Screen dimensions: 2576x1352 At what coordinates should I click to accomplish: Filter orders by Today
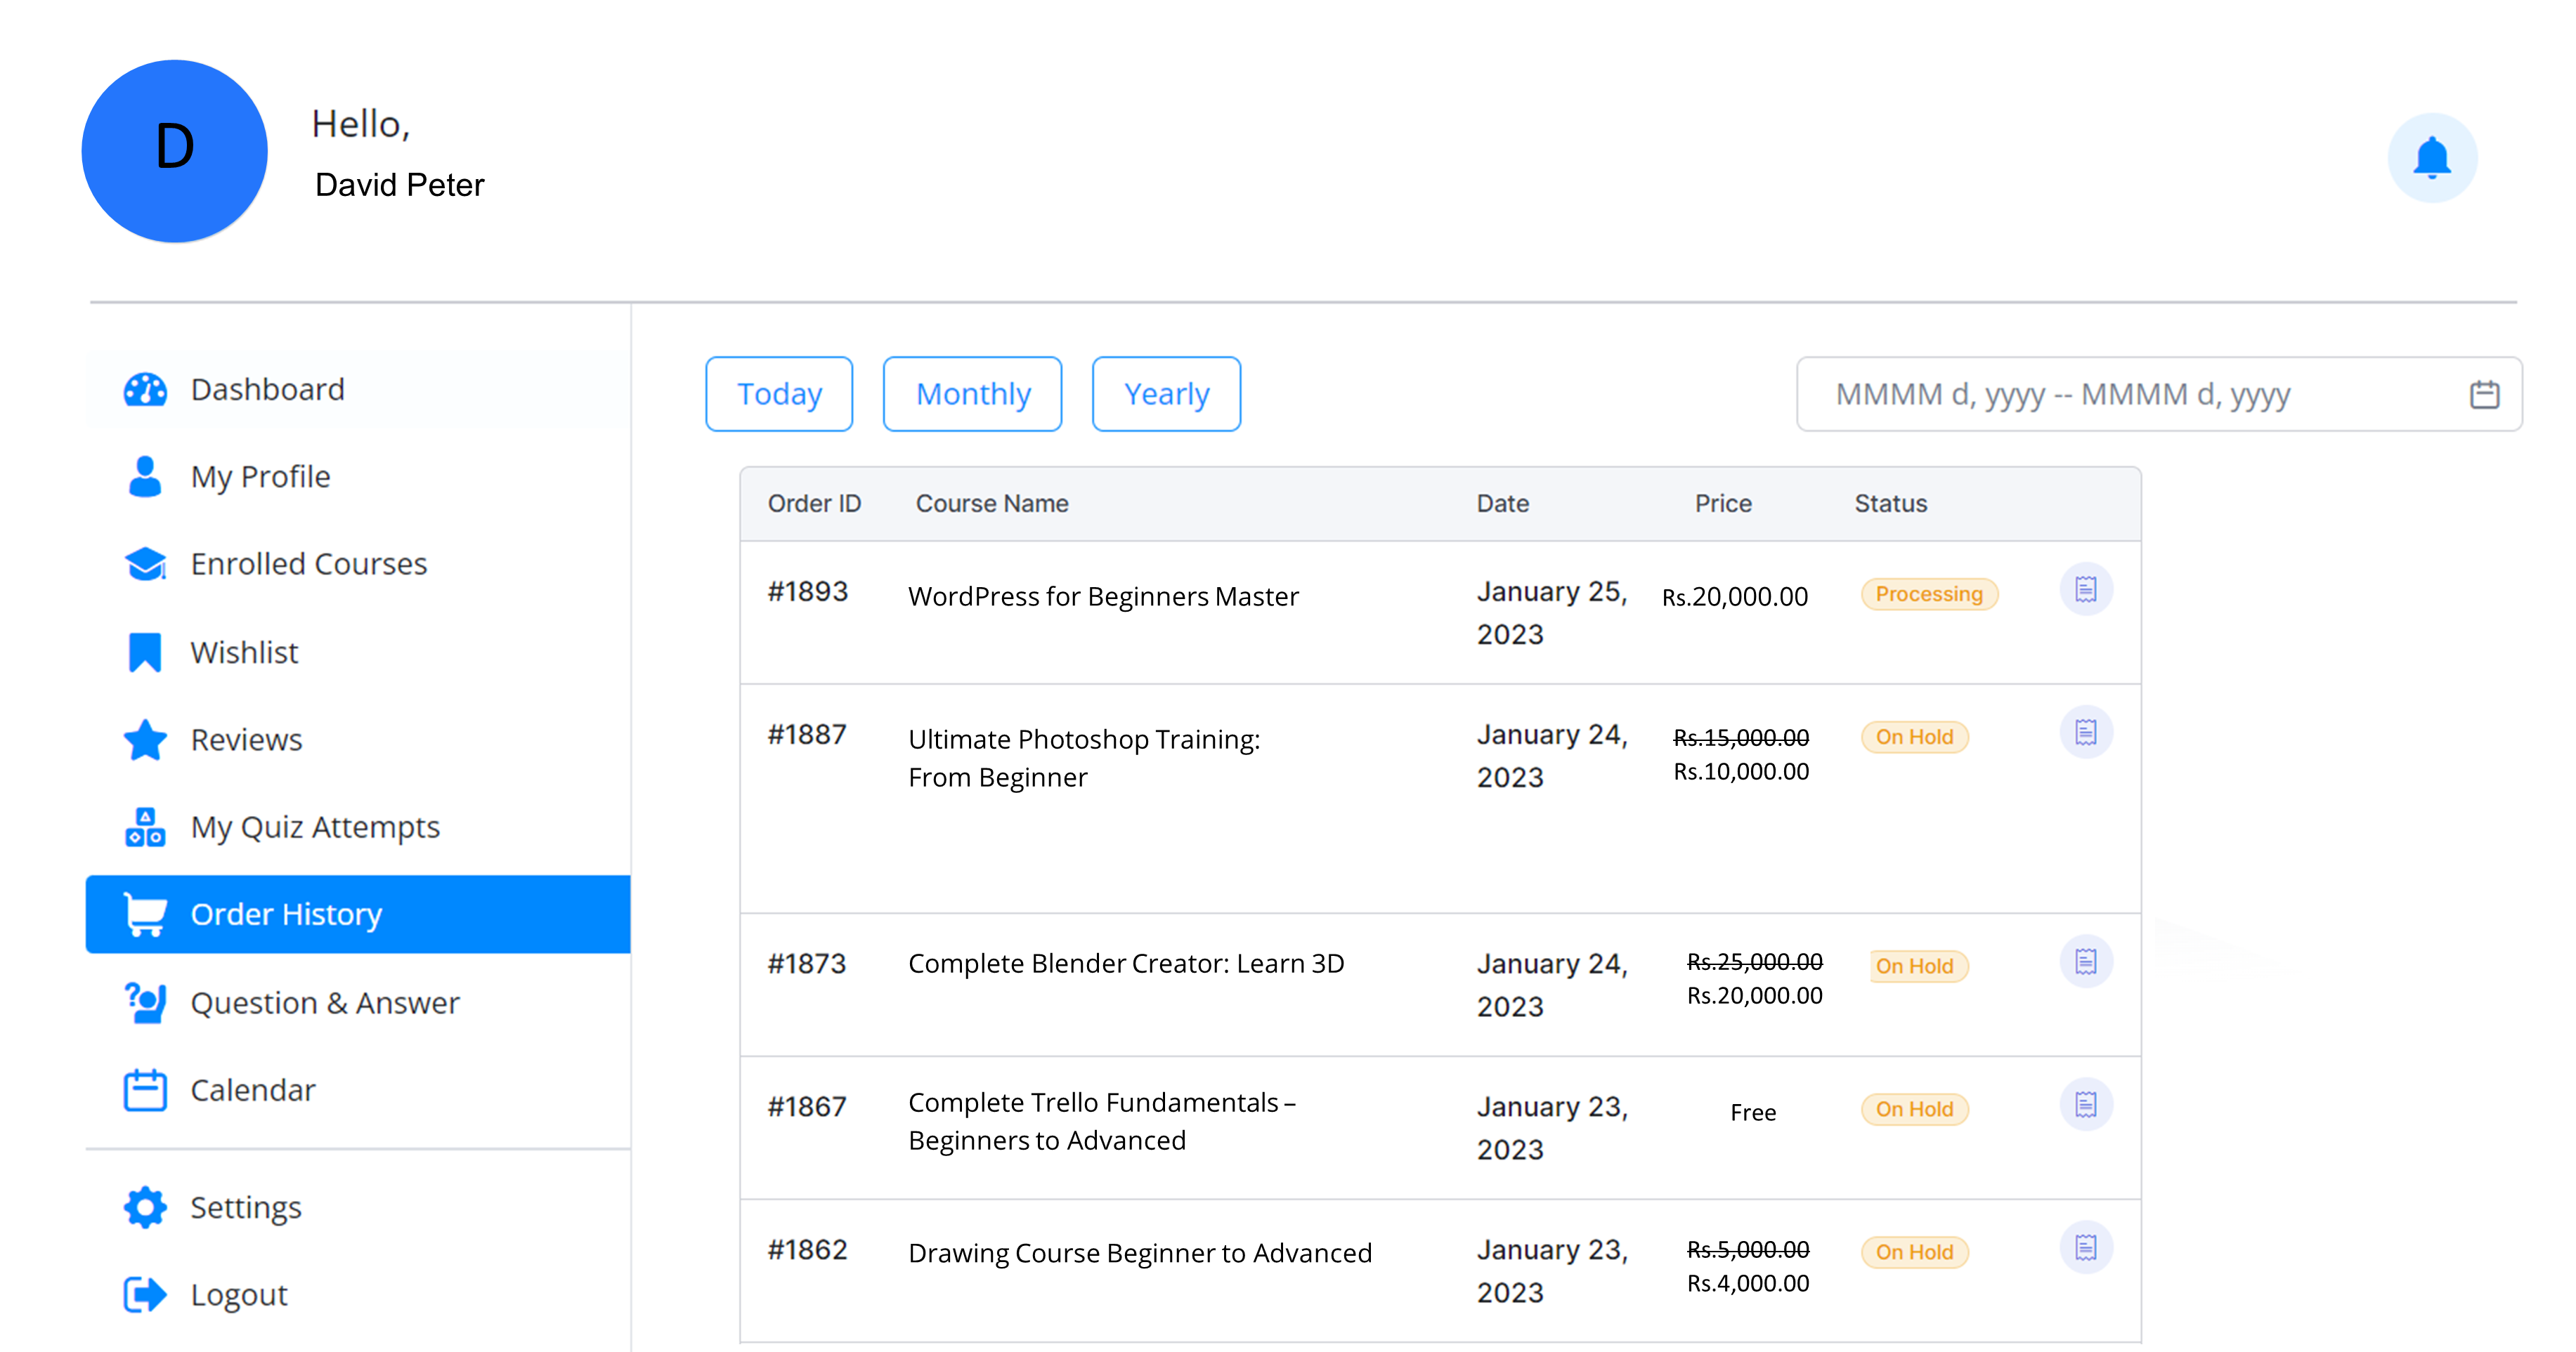(779, 395)
